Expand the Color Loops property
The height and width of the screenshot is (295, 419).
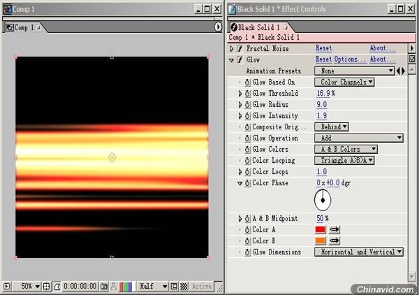(x=240, y=172)
